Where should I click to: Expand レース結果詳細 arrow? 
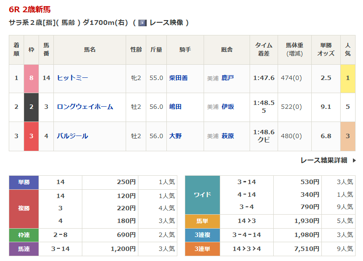click(x=354, y=160)
